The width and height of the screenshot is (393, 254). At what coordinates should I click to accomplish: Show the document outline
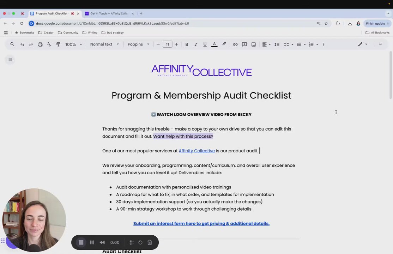click(x=10, y=60)
